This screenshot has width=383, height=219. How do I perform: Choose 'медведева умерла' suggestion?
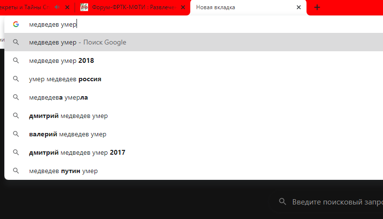click(x=59, y=97)
